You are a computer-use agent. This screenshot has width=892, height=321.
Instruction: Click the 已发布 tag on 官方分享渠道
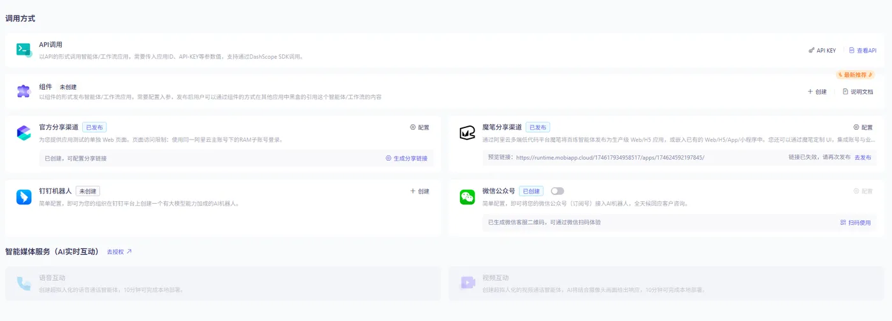tap(94, 127)
